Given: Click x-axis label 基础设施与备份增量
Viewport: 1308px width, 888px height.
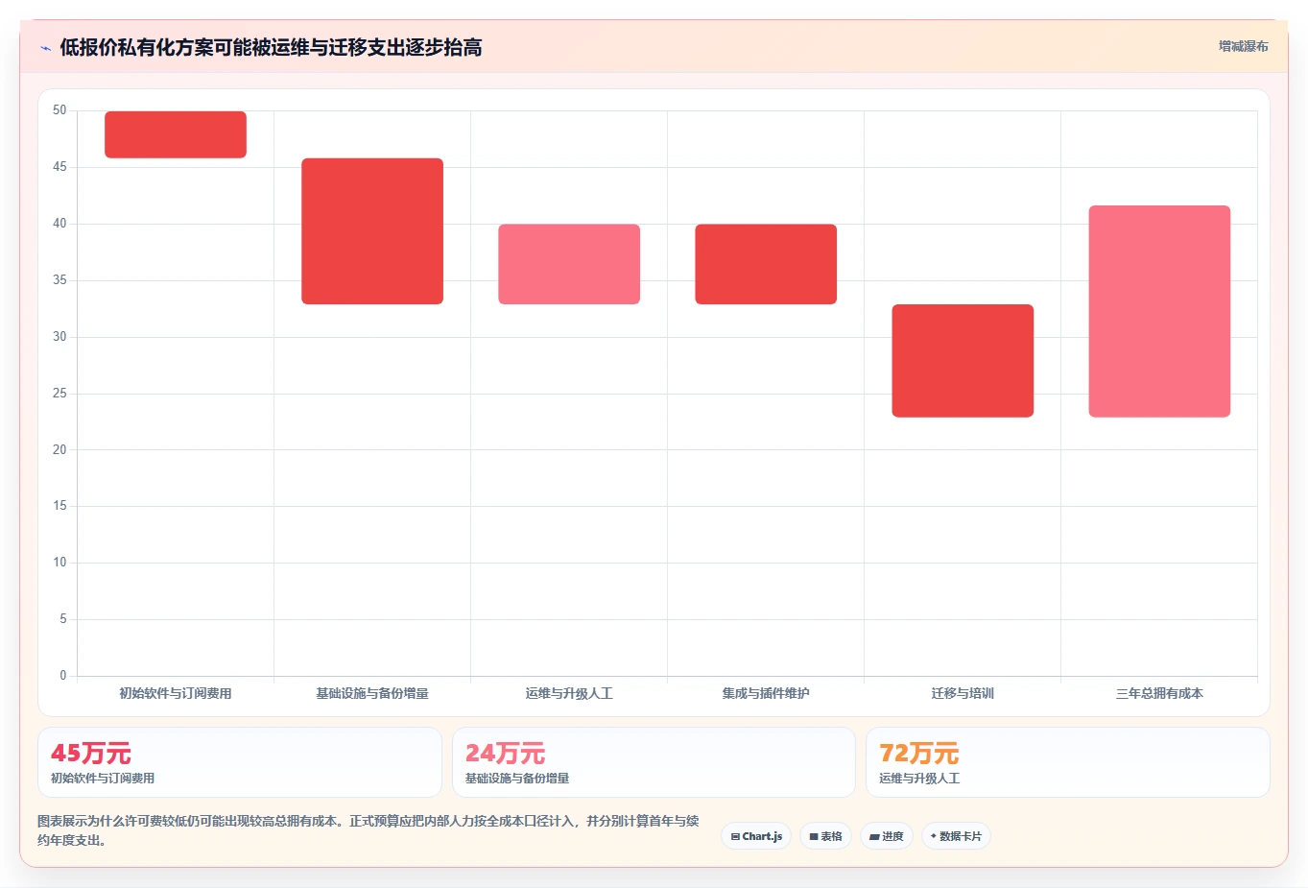Looking at the screenshot, I should click(372, 693).
